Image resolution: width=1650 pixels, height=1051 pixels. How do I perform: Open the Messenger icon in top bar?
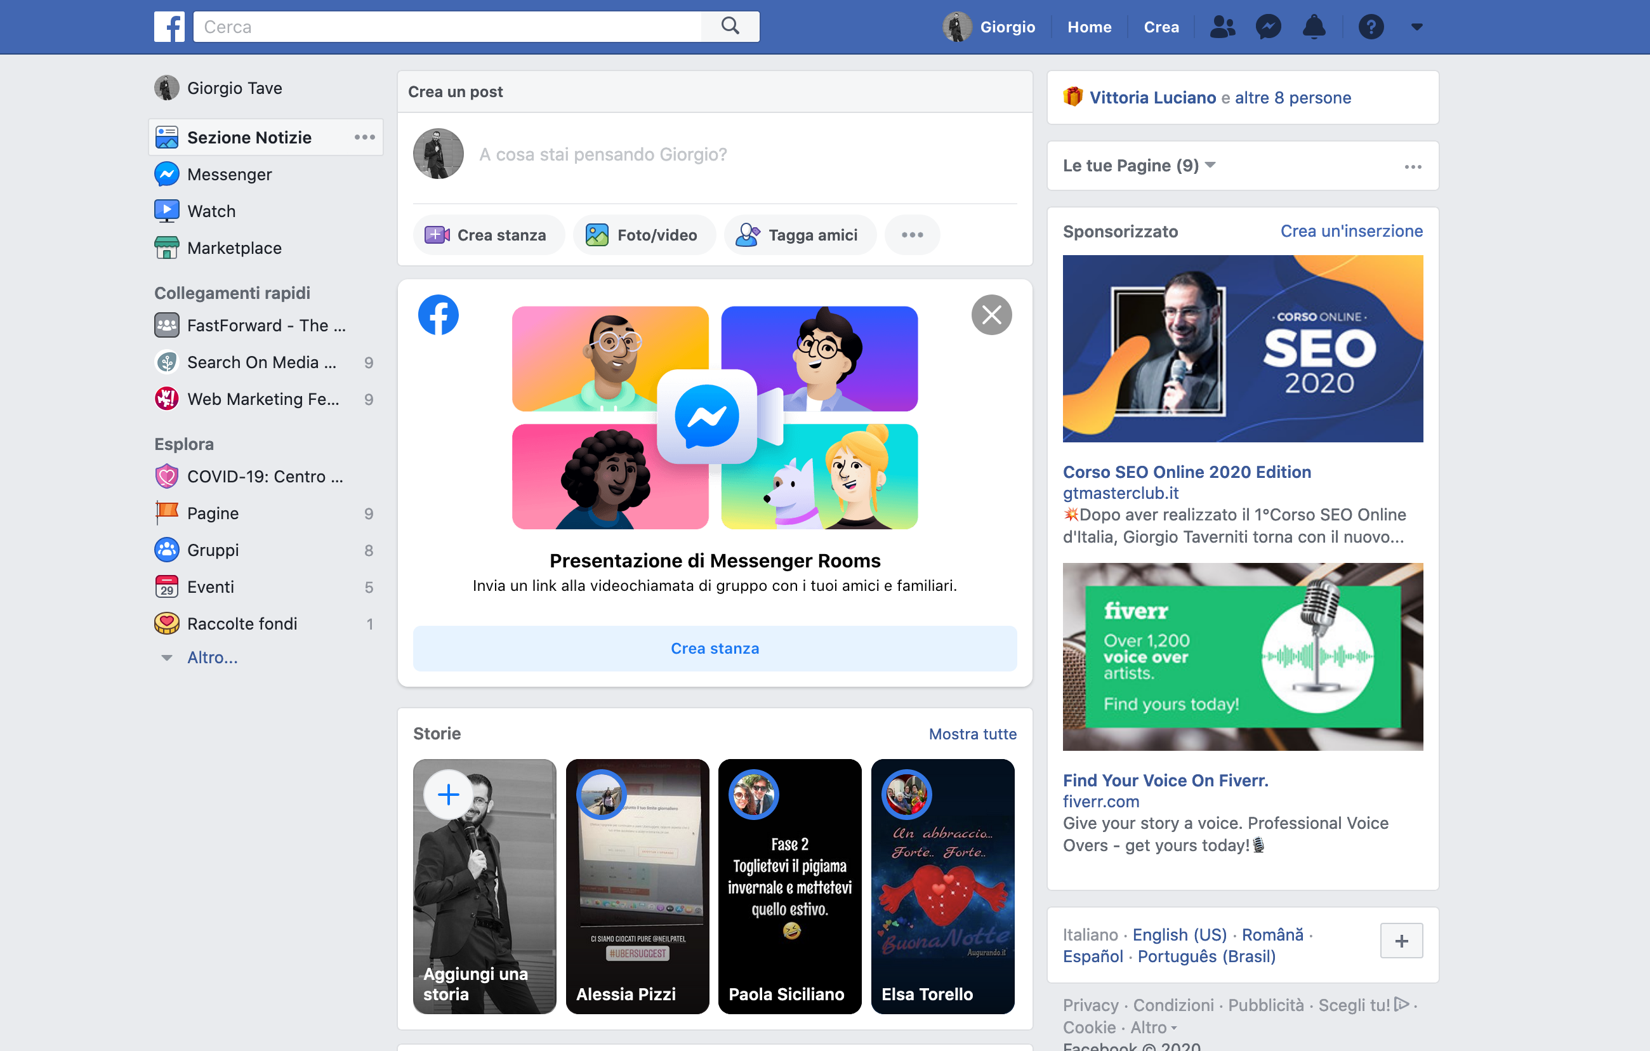(1269, 27)
